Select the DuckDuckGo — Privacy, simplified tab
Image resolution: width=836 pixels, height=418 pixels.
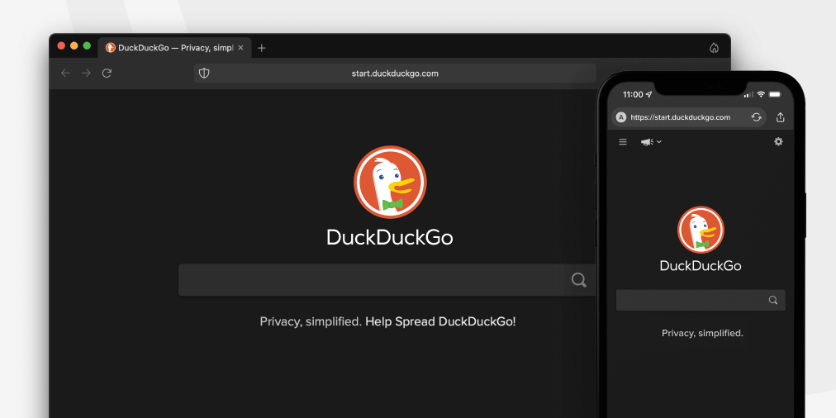[174, 48]
